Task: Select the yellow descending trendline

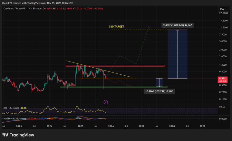Action: pyautogui.click(x=97, y=69)
